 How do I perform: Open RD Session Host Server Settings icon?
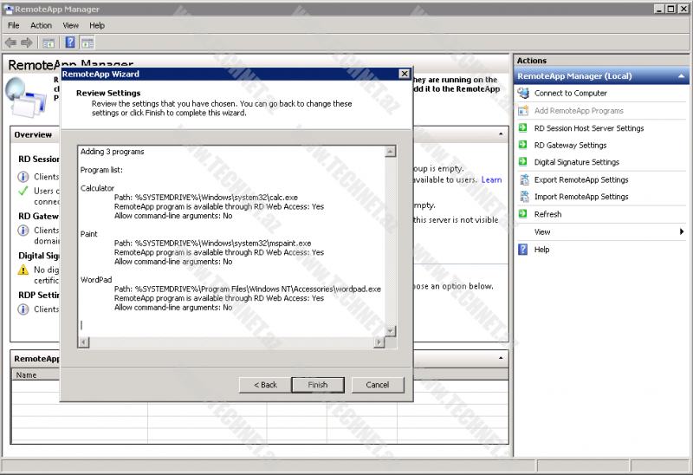[523, 128]
